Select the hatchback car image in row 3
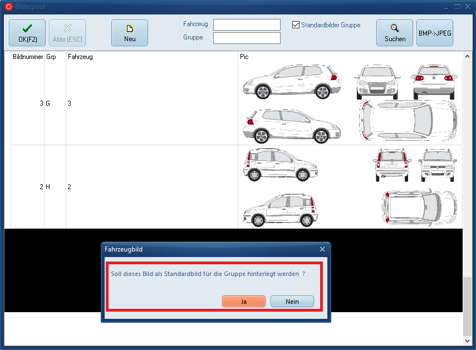 pyautogui.click(x=350, y=103)
